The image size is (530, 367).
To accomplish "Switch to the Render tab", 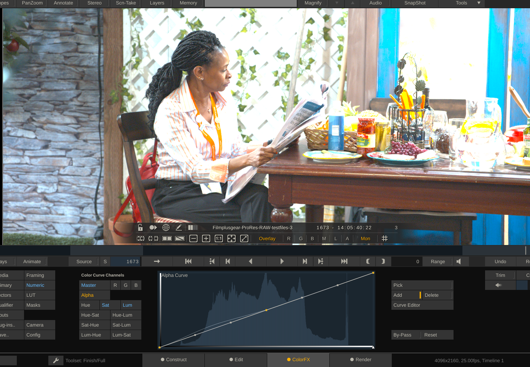I will click(x=361, y=360).
